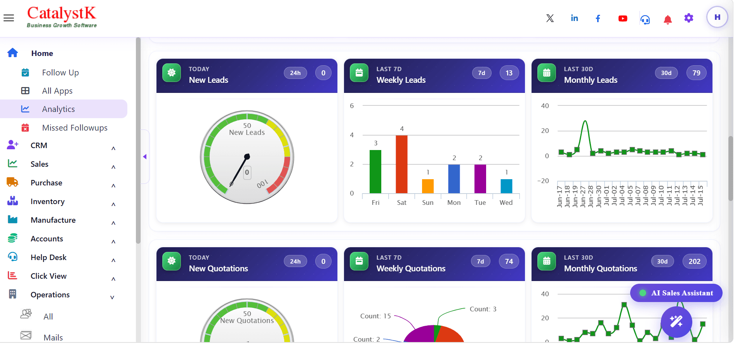This screenshot has height=344, width=735.
Task: Open Missed Followups menu item
Action: click(75, 127)
